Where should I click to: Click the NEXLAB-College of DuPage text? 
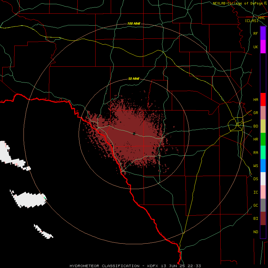(x=238, y=3)
